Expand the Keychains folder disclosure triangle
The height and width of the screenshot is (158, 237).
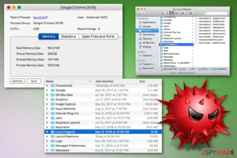[x=47, y=127]
